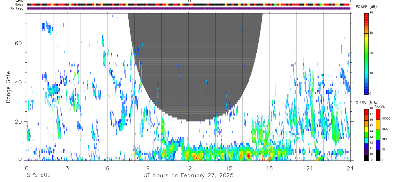
Task: Pick the yellow swatch in TX FRQ legend
Action: pyautogui.click(x=366, y=129)
